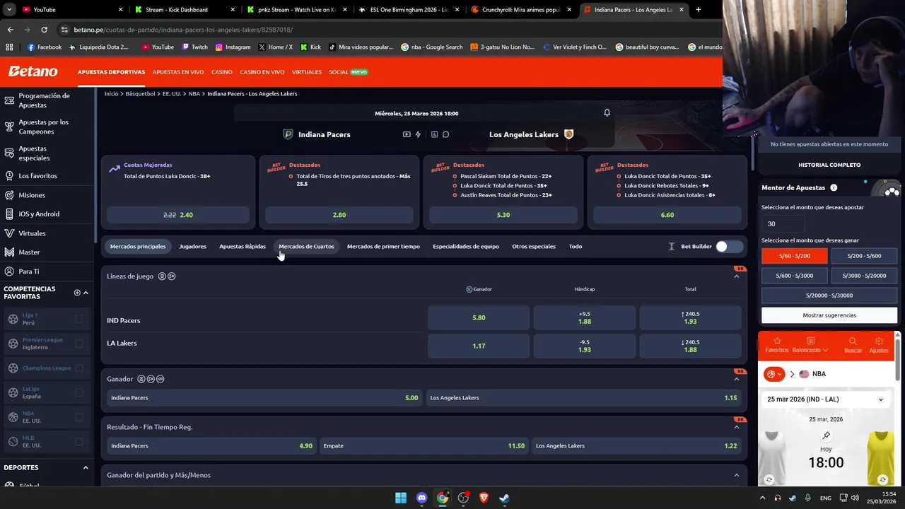Open Steam from the taskbar
The height and width of the screenshot is (509, 905).
pyautogui.click(x=504, y=498)
